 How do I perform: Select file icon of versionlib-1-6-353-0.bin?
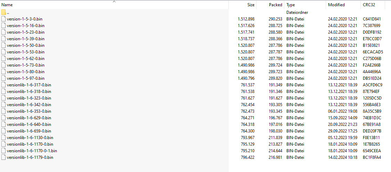click(3, 111)
